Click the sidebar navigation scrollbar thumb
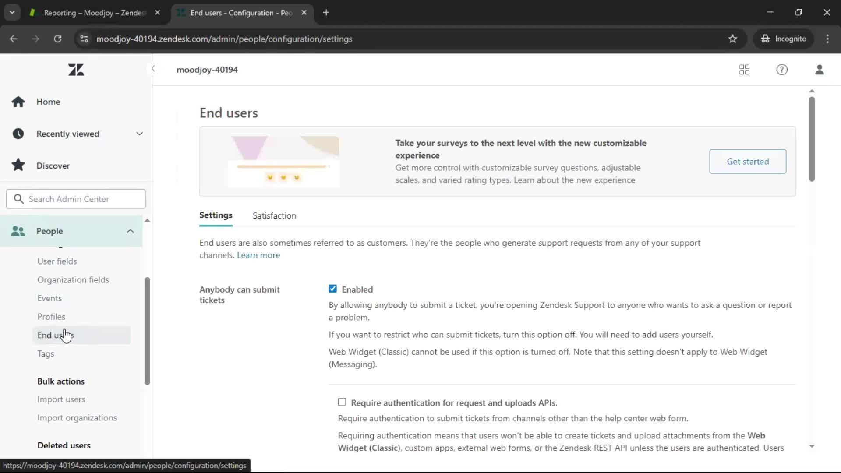 click(147, 331)
